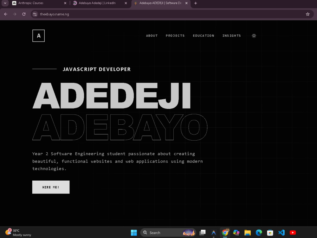317x238 pixels.
Task: Open YouTube app from the taskbar
Action: pos(293,233)
